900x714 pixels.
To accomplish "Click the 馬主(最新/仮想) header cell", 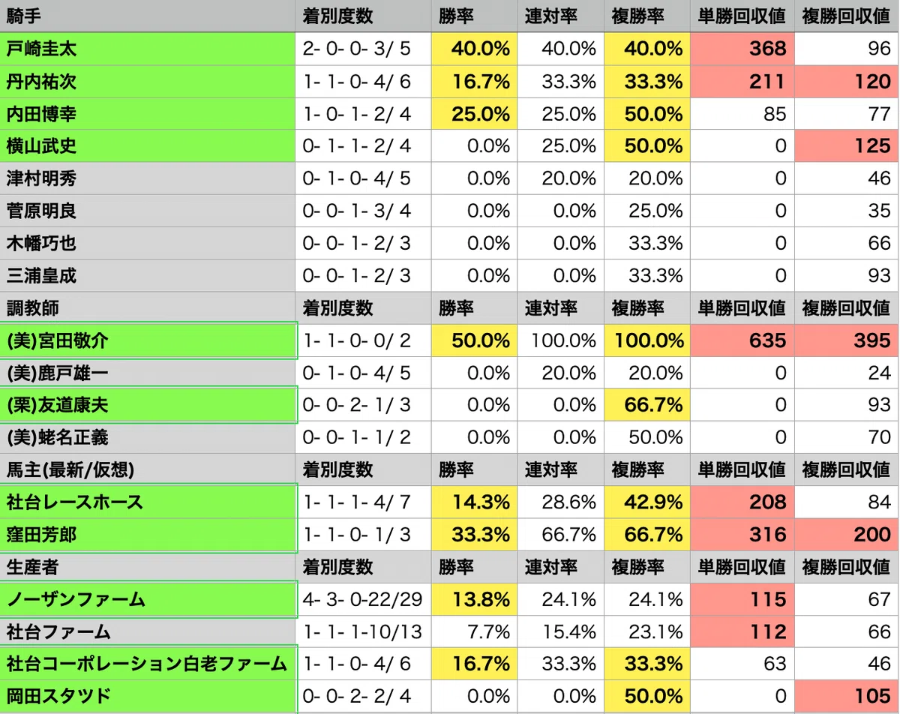I will tap(148, 469).
